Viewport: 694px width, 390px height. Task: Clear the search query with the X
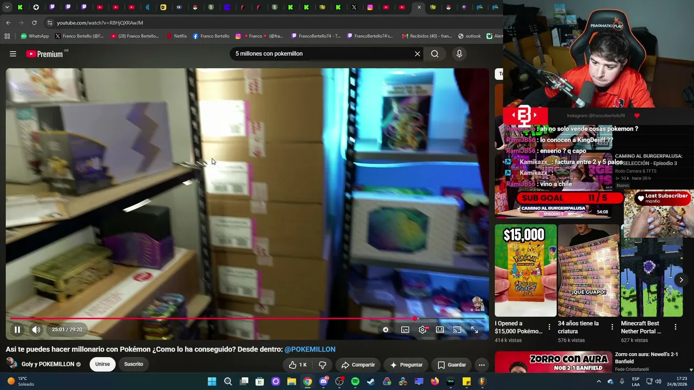pyautogui.click(x=417, y=54)
